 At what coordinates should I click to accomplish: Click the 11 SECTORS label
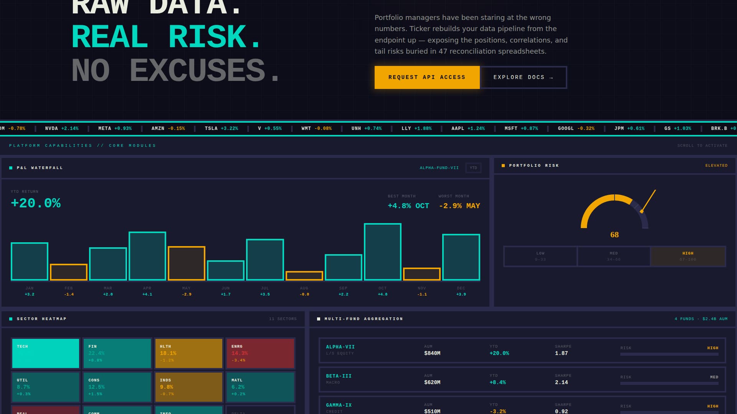click(x=283, y=319)
